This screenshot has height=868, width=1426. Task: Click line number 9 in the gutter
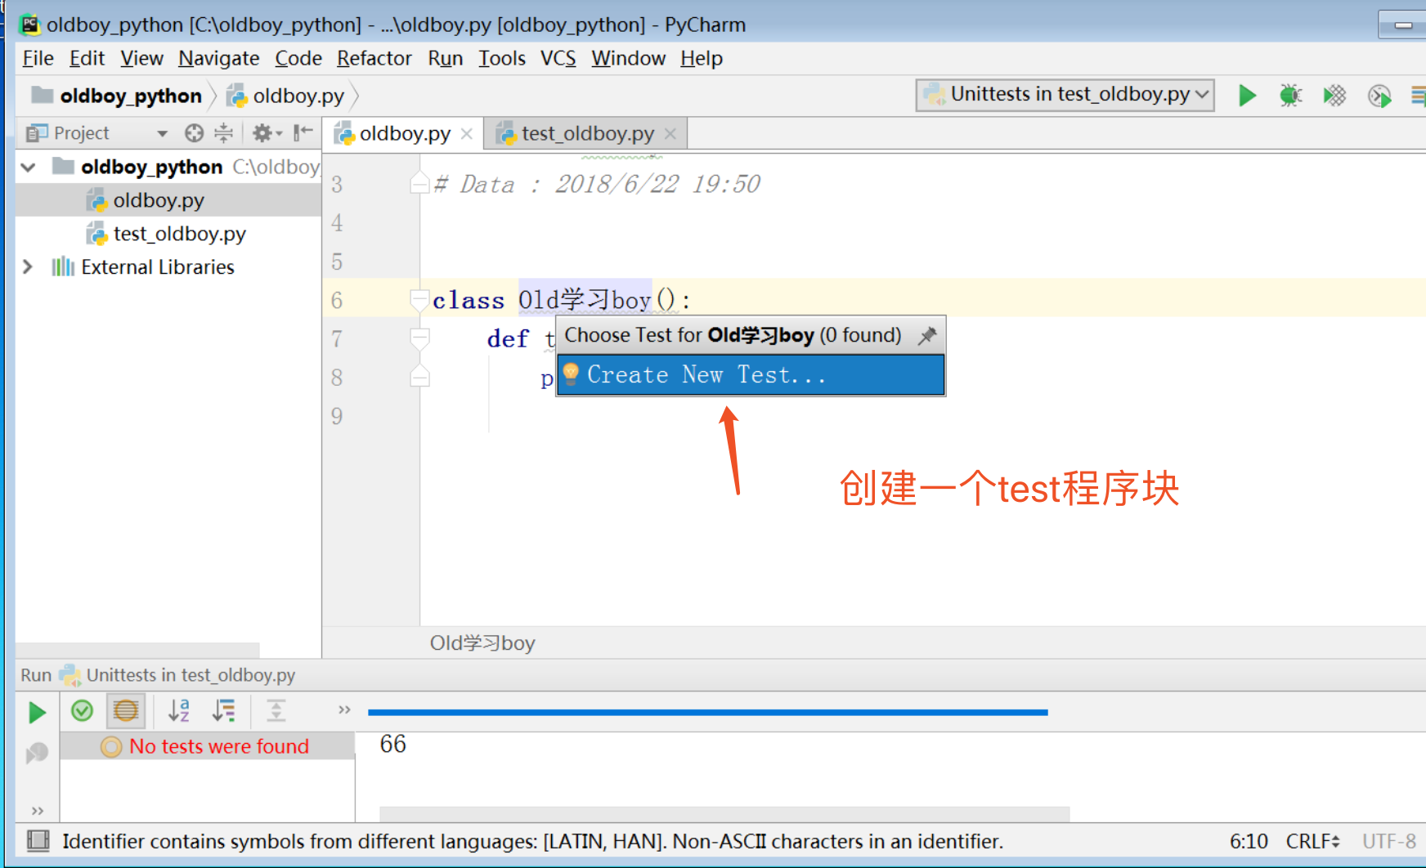click(x=337, y=416)
